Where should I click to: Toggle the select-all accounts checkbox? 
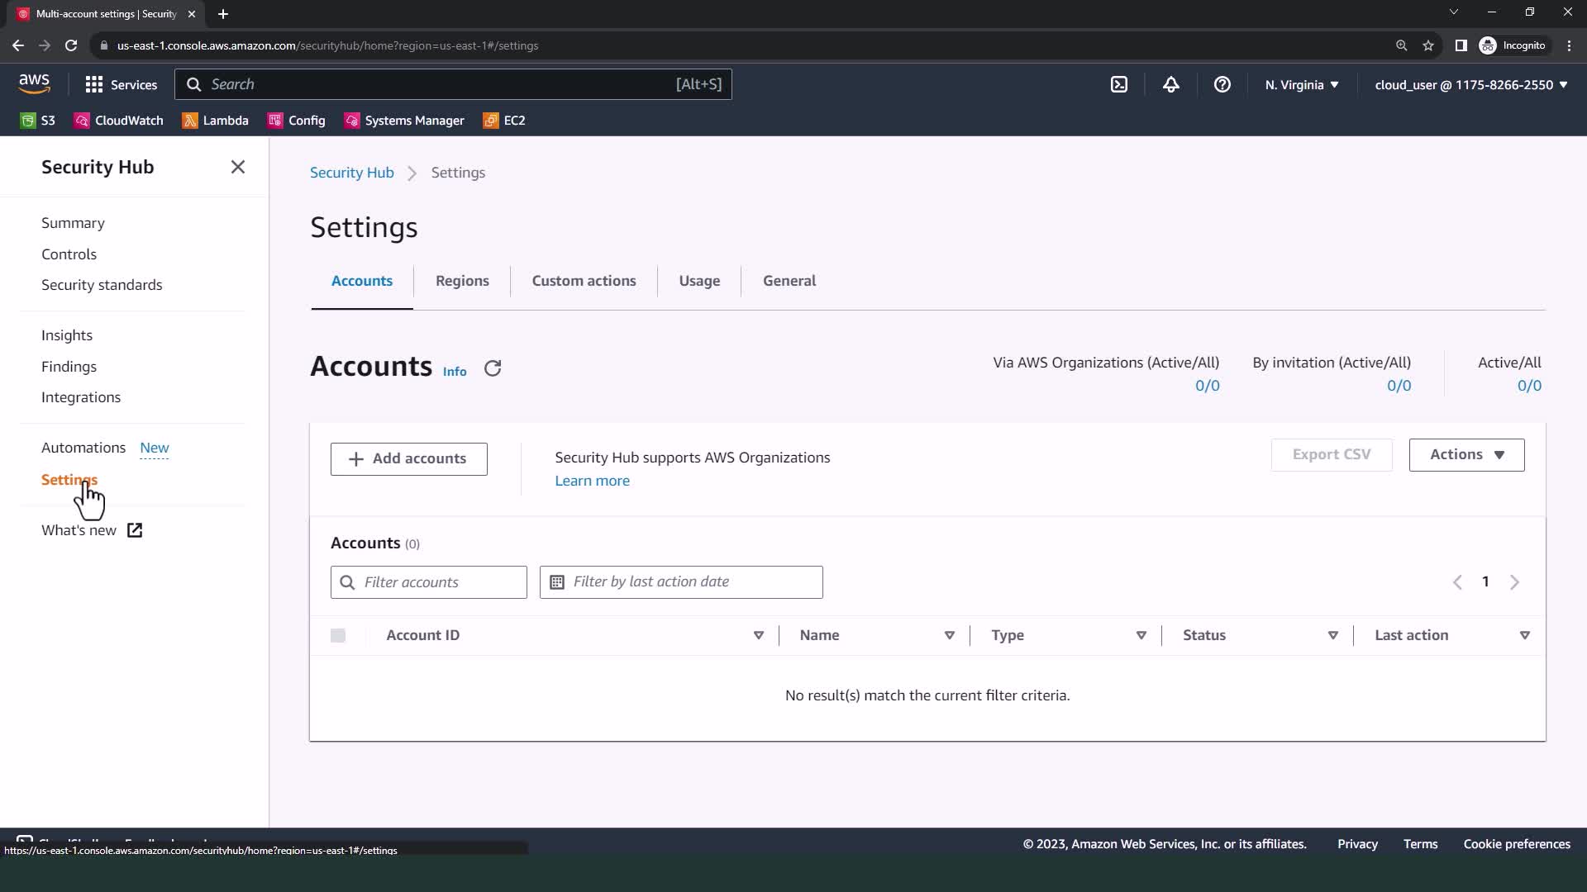[338, 635]
